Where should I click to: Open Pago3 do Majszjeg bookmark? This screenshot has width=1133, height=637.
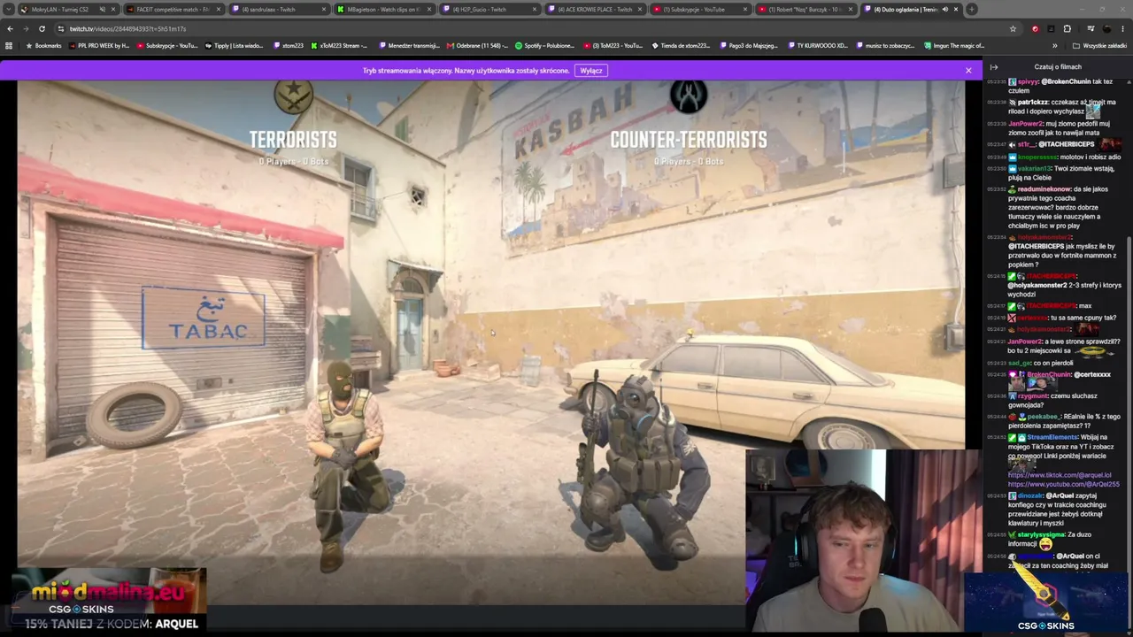pyautogui.click(x=749, y=45)
